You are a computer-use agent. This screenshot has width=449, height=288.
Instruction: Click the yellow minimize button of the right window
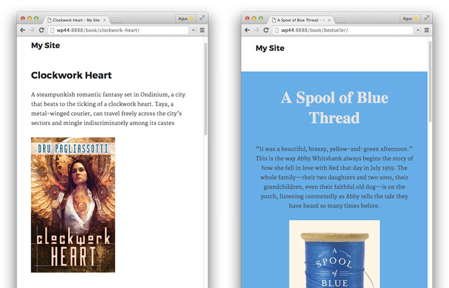tap(254, 19)
